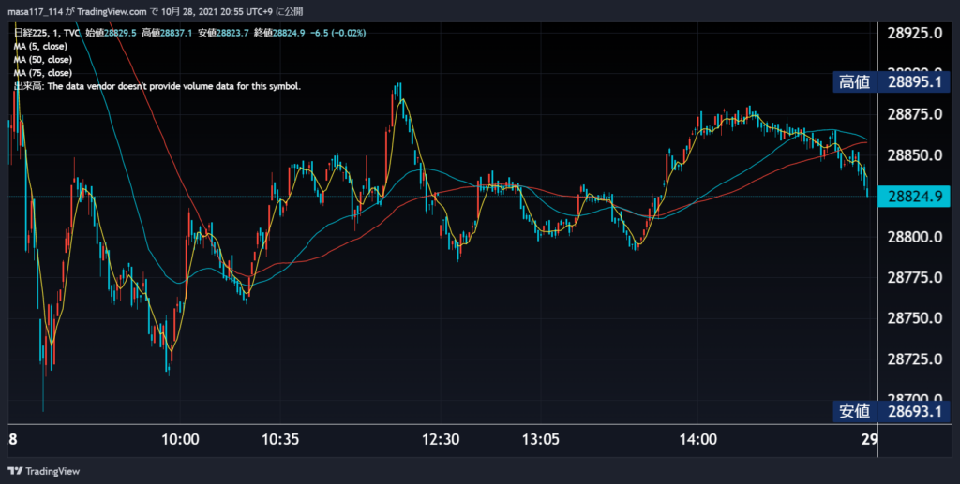Click the 28925.0 price axis value

[915, 33]
